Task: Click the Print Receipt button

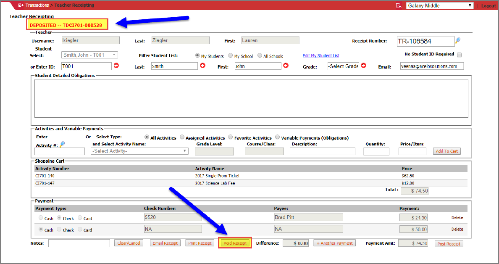Action: click(200, 243)
